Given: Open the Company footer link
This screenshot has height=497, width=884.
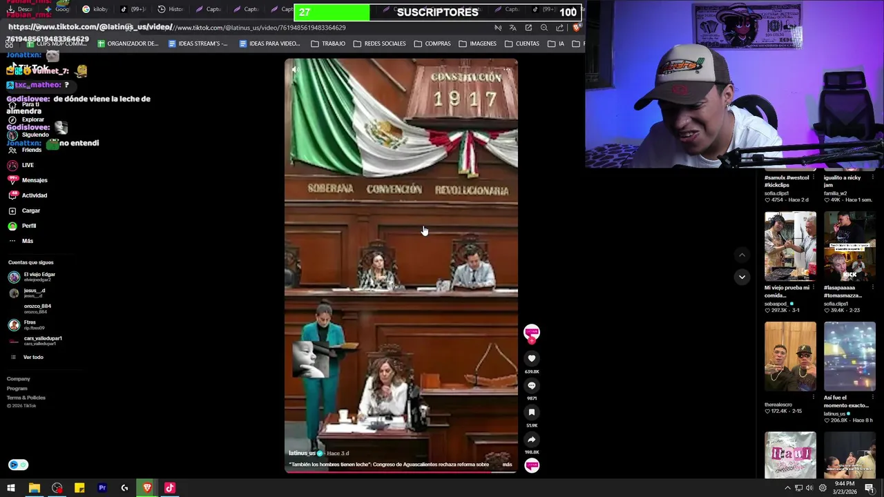Looking at the screenshot, I should pos(19,379).
